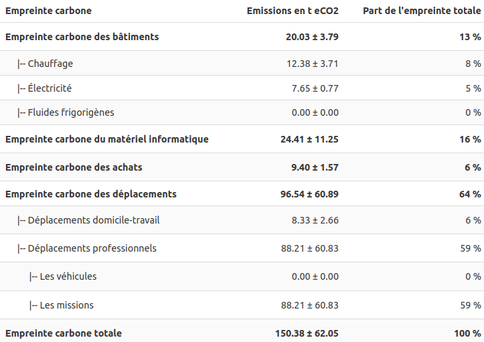Select the Emissions en t eCO2 header
This screenshot has height=342, width=484.
293,11
